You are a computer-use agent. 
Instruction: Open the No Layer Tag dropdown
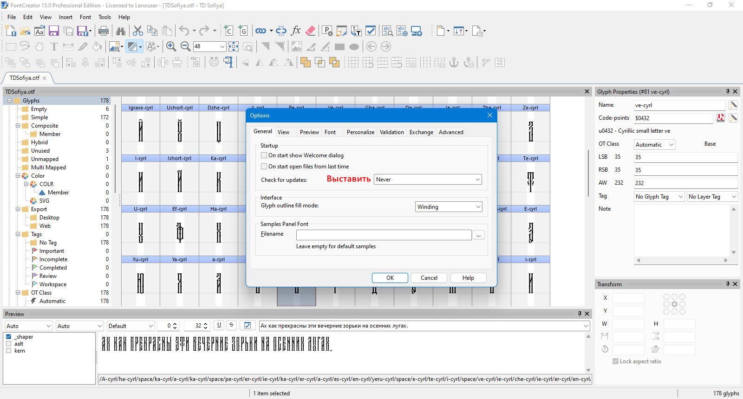click(712, 197)
